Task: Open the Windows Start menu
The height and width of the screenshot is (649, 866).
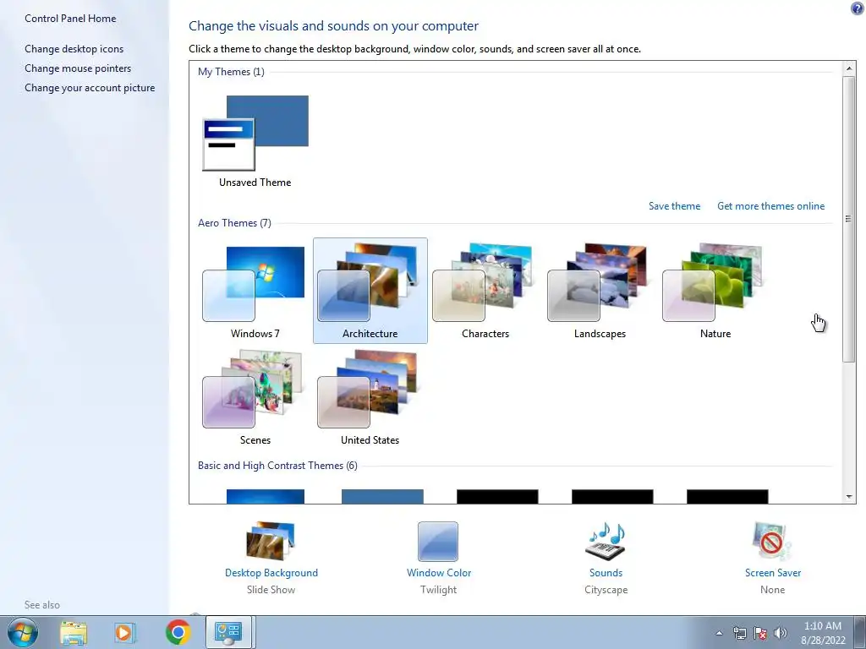Action: pos(22,632)
